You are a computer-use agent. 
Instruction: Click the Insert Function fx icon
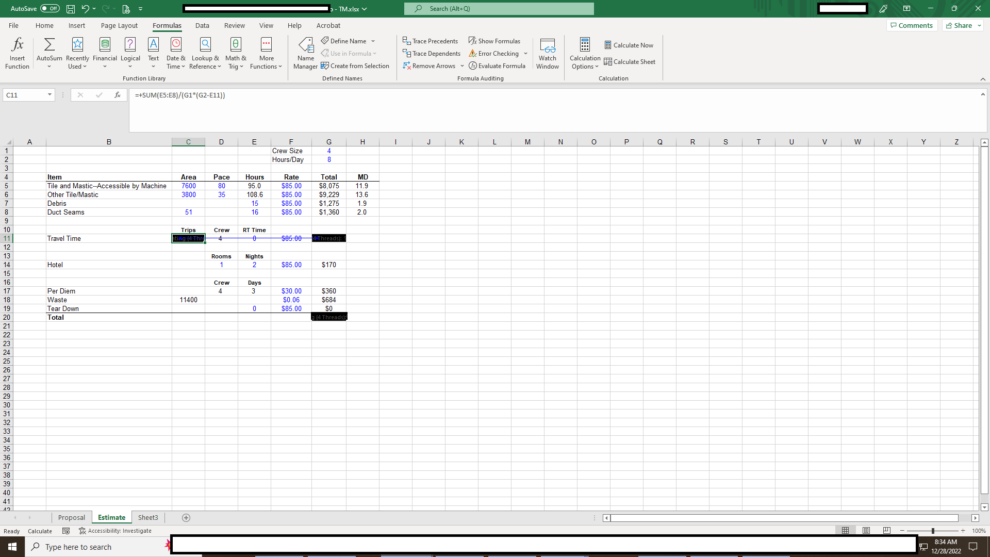[17, 45]
